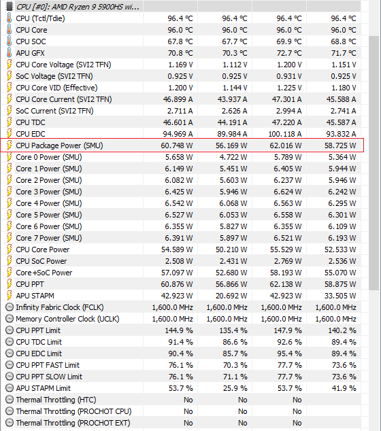Click clock icon beside Memory Controller Clock
This screenshot has height=431, width=381.
point(10,319)
